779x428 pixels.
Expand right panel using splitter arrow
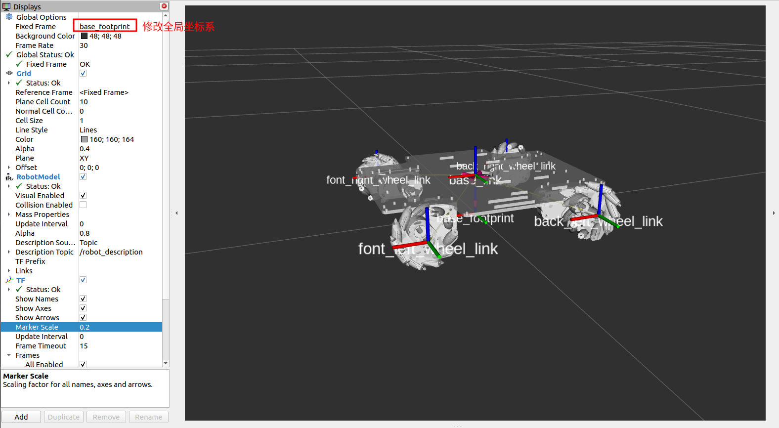coord(774,213)
